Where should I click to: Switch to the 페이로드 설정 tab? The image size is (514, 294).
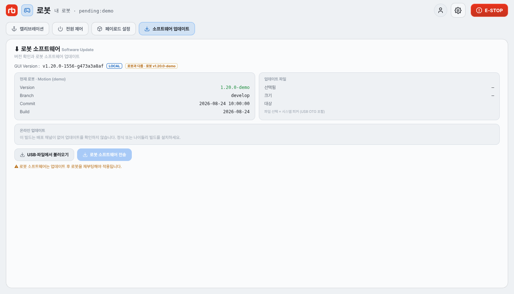coord(113,29)
